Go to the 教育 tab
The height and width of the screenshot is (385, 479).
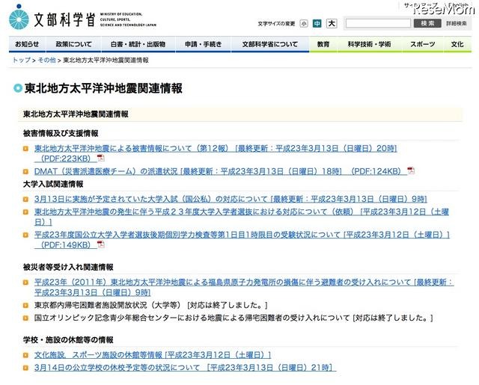(323, 44)
